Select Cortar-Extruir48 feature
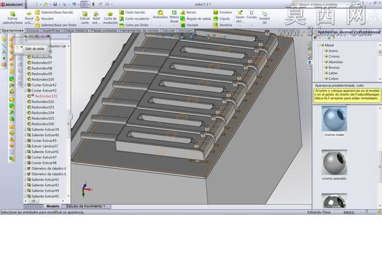Viewport: 382px width, 254px height. click(42, 163)
